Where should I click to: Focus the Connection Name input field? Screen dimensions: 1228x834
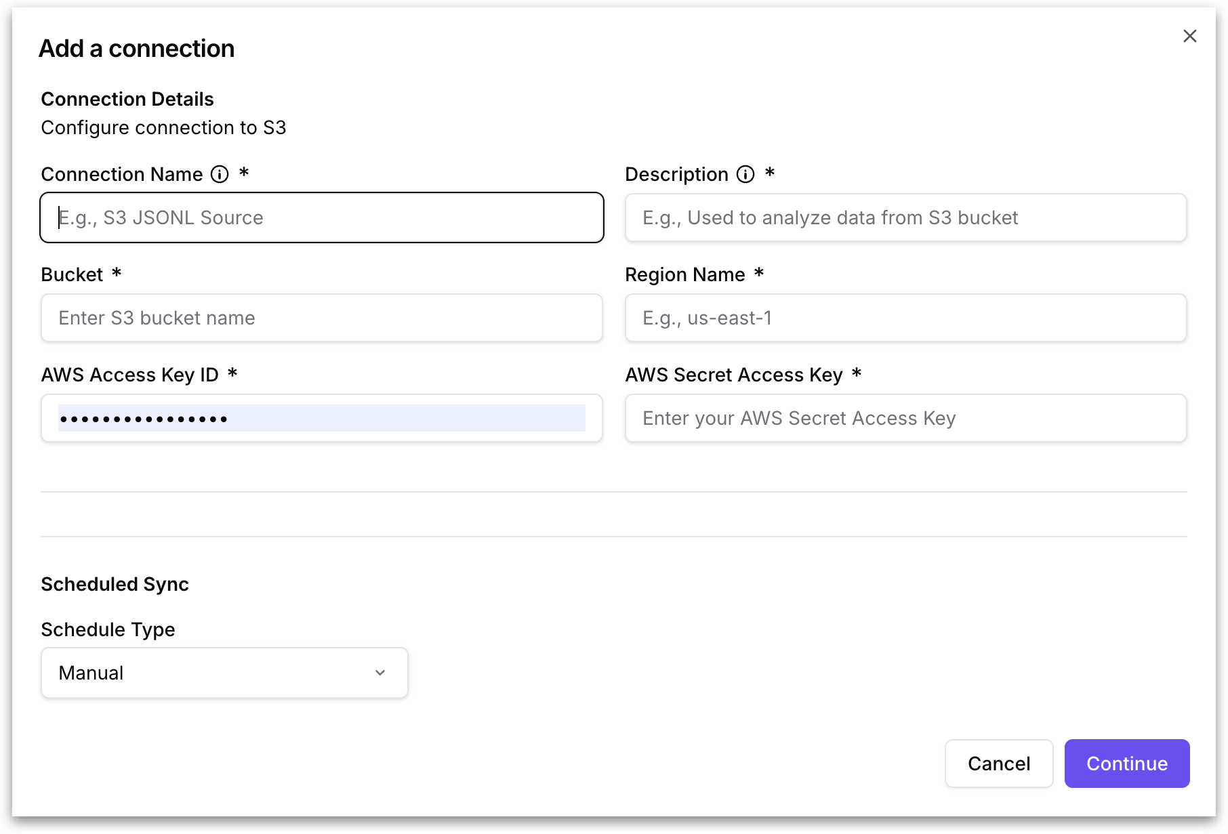pyautogui.click(x=321, y=217)
